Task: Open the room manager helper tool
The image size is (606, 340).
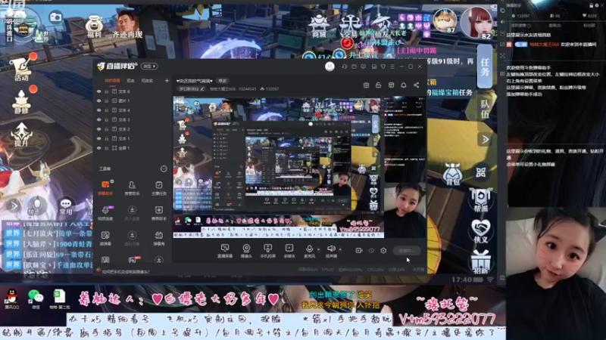Action: 132,187
